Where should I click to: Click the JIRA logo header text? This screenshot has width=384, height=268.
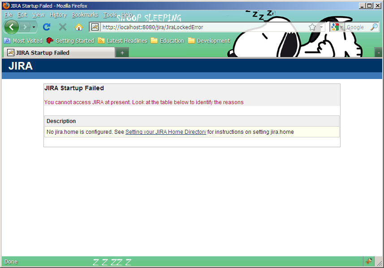pyautogui.click(x=21, y=66)
